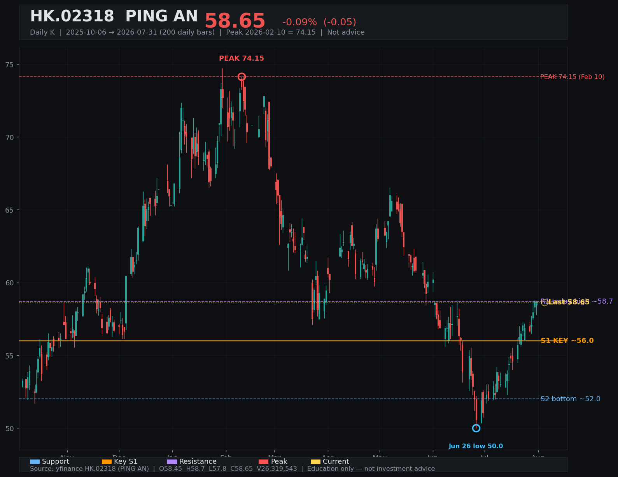This screenshot has width=618, height=477.
Task: Click the blue Support legend swatch
Action: tap(35, 461)
